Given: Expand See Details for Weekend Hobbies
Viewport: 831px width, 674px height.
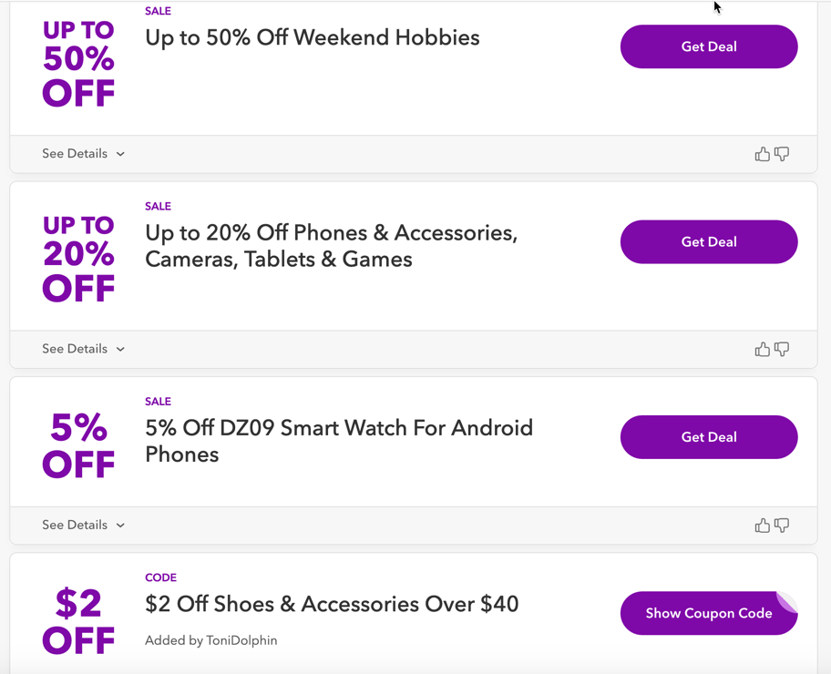Looking at the screenshot, I should pyautogui.click(x=83, y=154).
